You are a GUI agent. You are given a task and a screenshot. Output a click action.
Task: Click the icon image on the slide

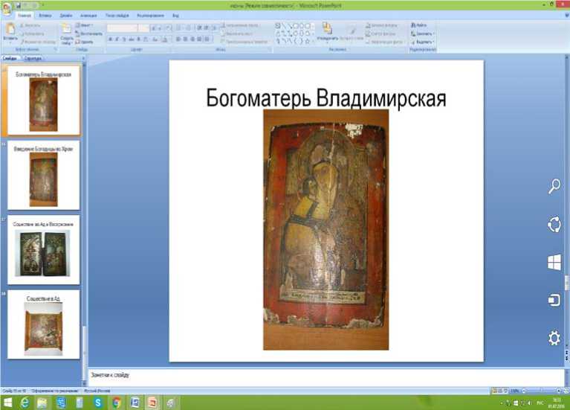coord(326,229)
